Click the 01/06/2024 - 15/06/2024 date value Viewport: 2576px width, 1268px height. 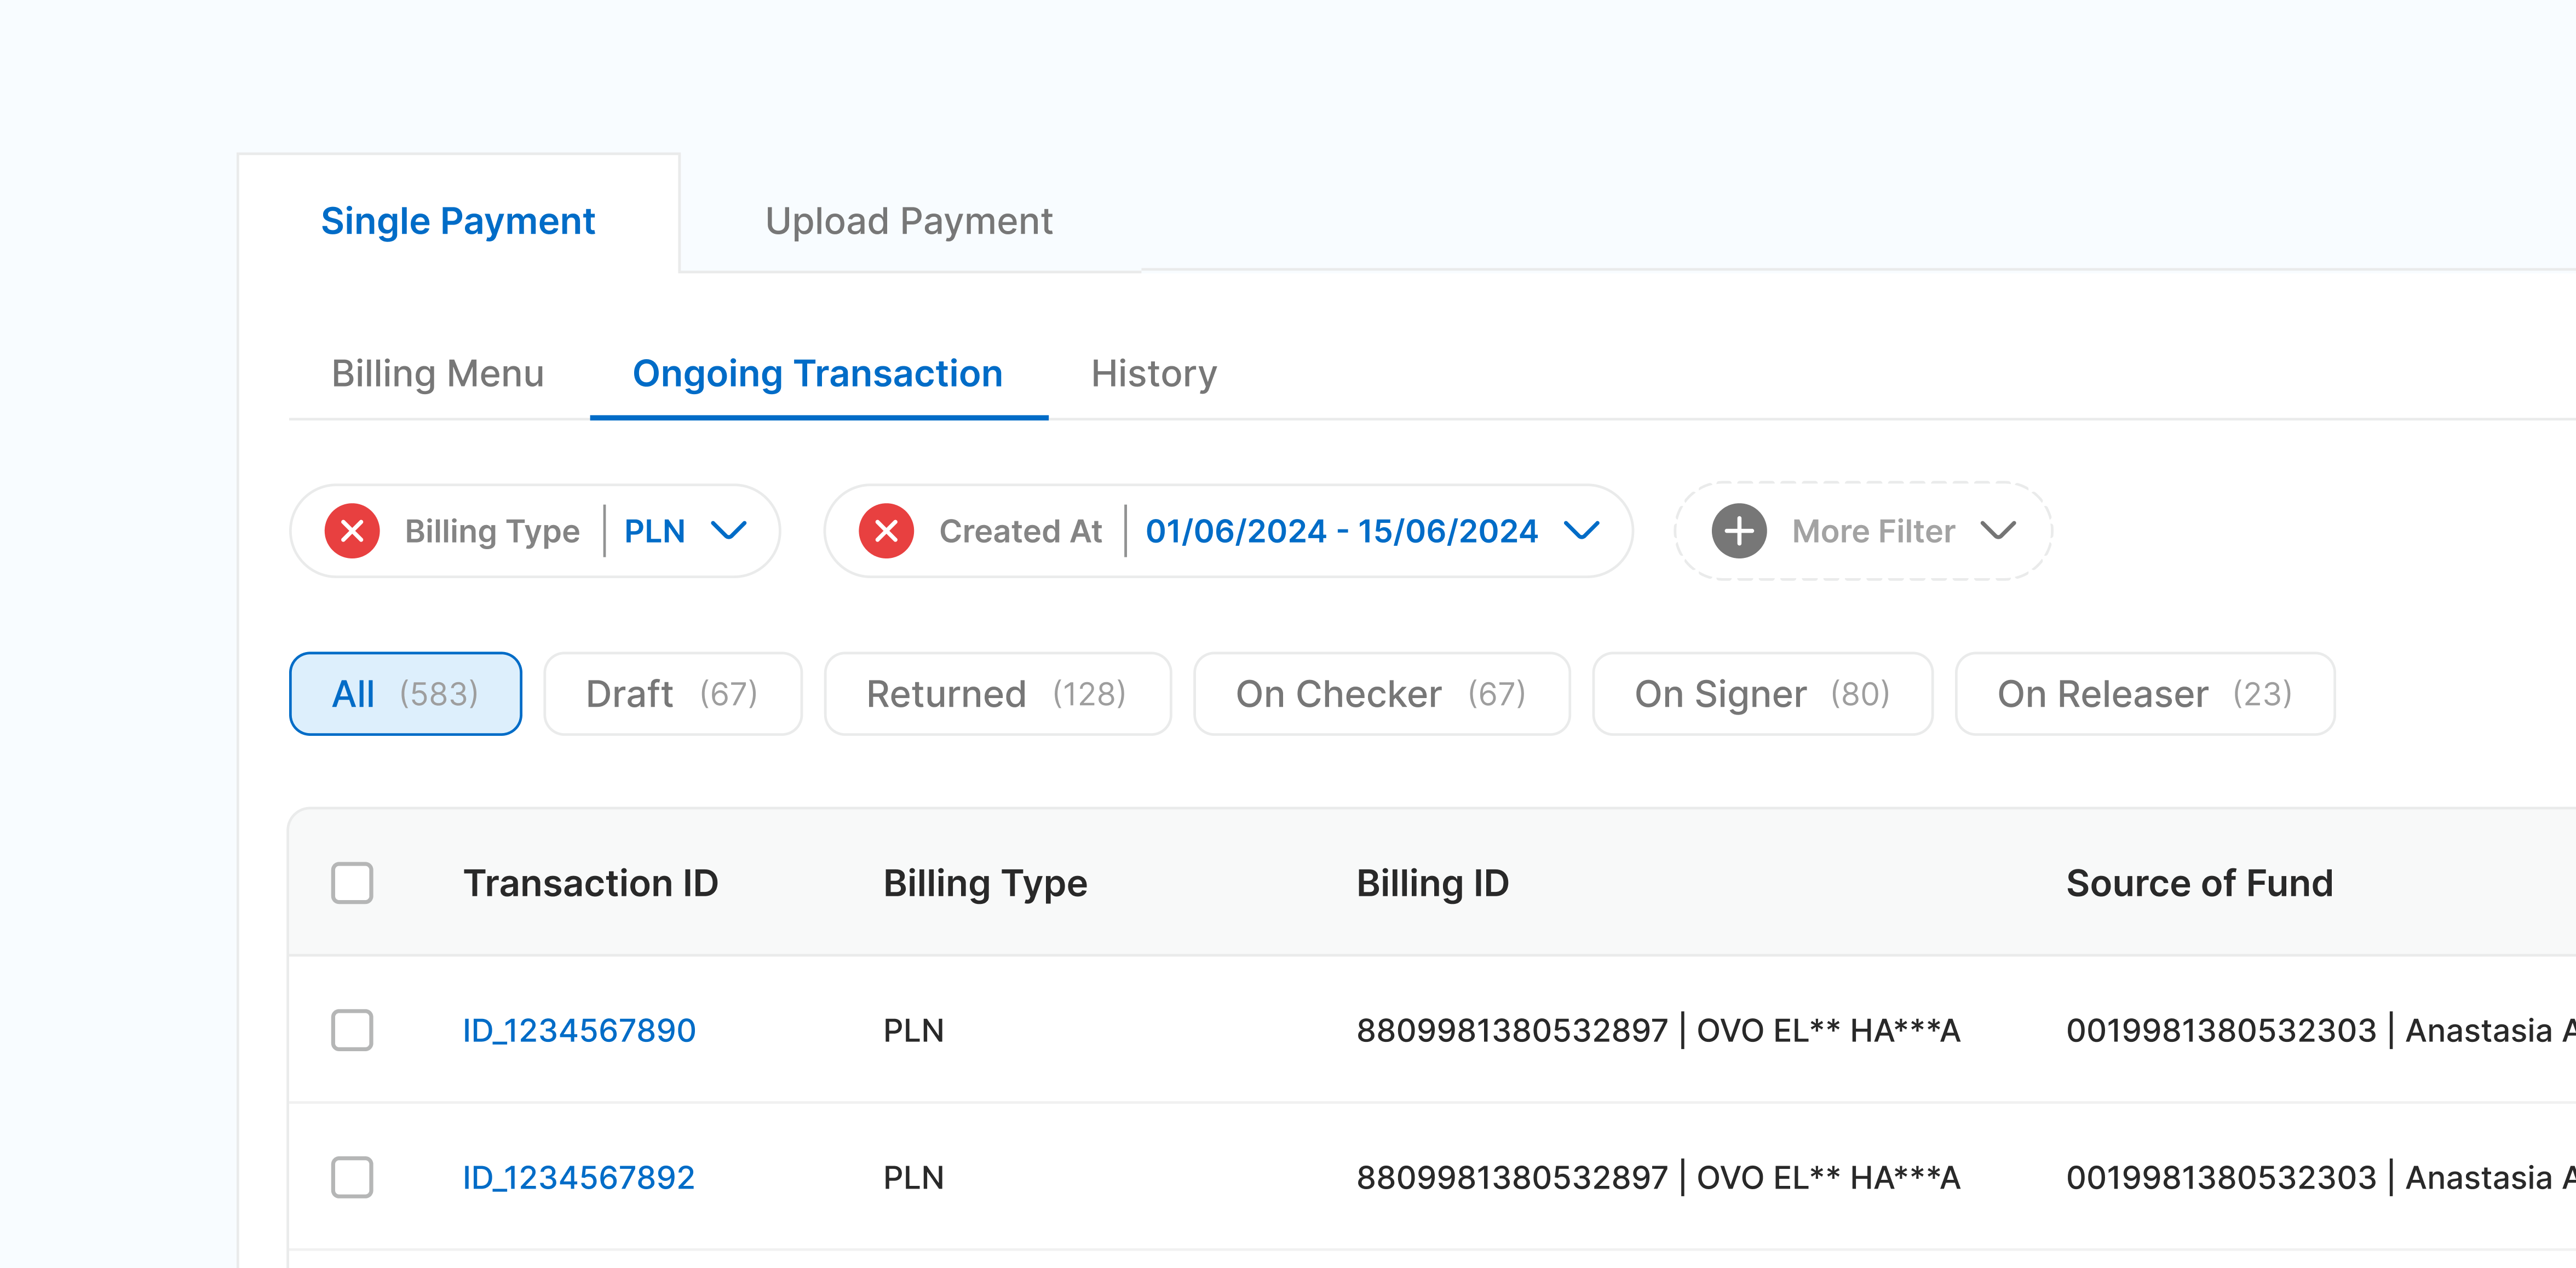pyautogui.click(x=1342, y=531)
